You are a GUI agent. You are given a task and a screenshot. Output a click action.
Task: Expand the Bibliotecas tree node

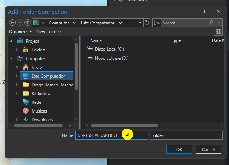[x=17, y=94]
